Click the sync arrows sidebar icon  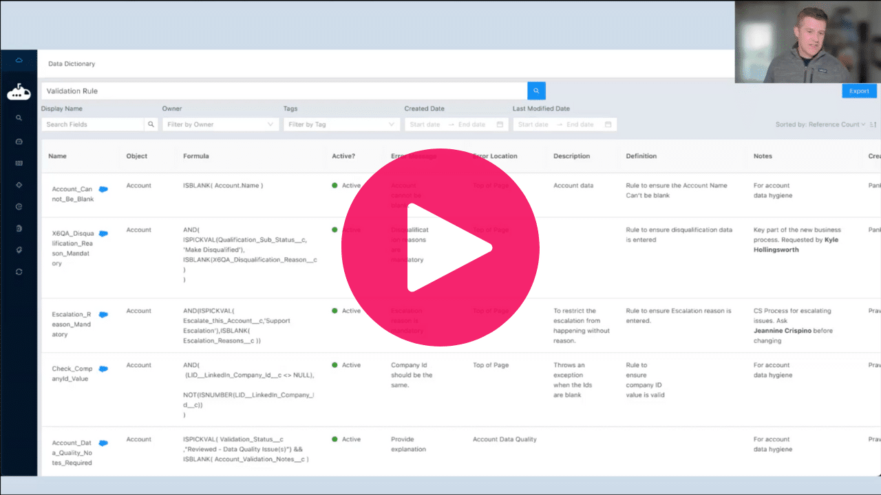(19, 272)
